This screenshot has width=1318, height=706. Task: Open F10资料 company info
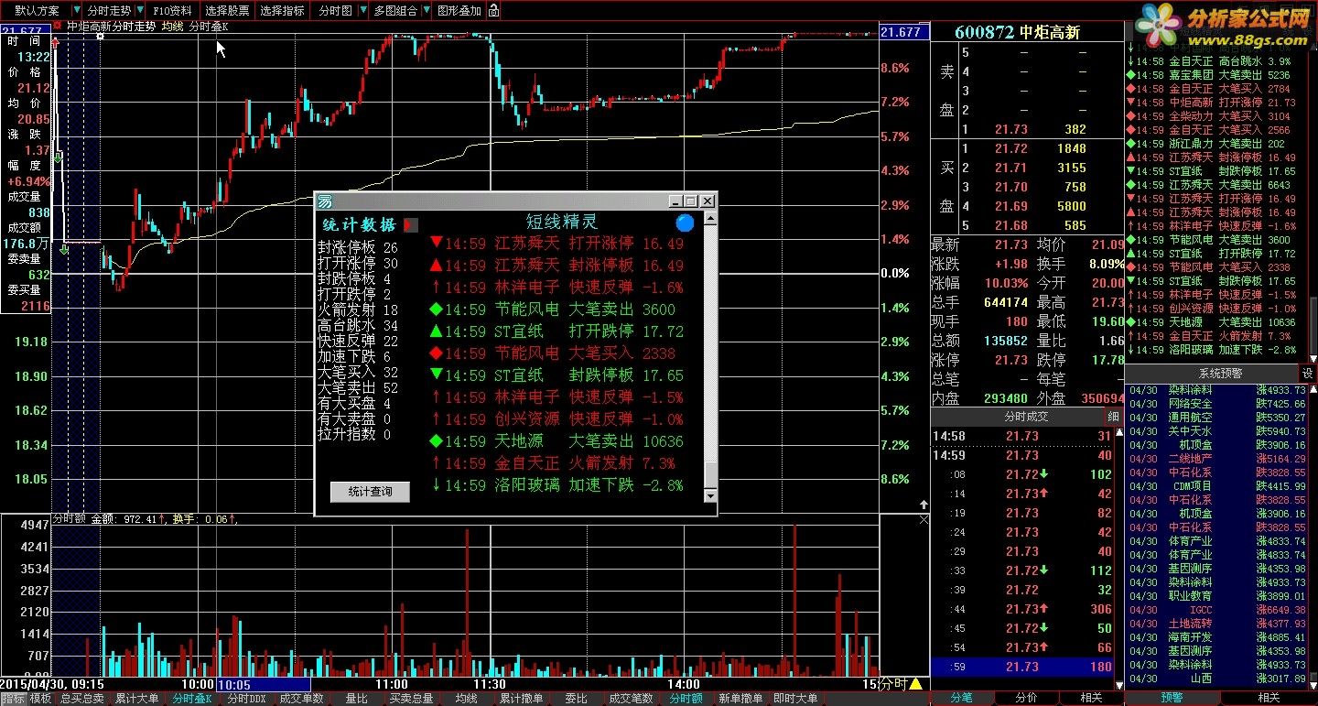(173, 11)
